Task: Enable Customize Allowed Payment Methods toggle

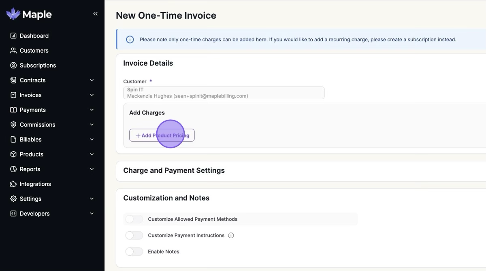Action: 134,219
